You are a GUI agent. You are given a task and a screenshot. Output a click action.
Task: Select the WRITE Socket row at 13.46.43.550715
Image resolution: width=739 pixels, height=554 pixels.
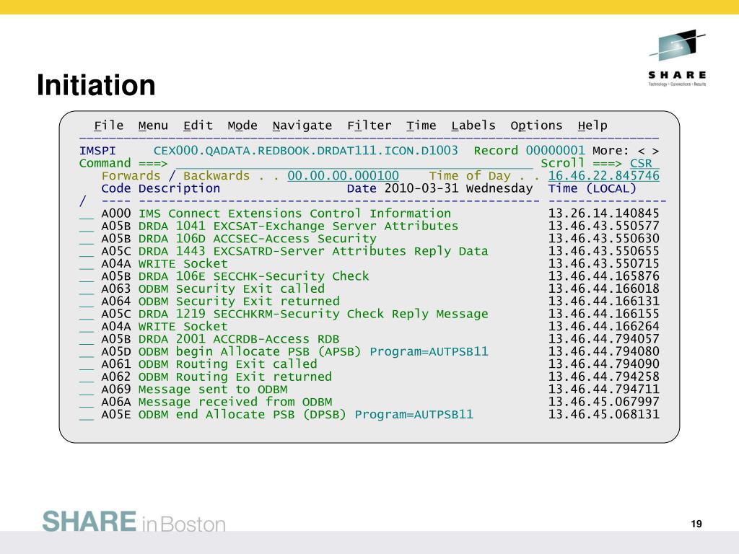(x=369, y=264)
